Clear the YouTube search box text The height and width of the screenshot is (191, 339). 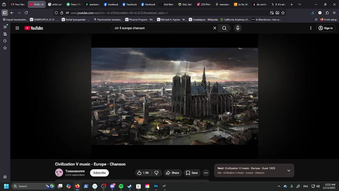click(215, 28)
